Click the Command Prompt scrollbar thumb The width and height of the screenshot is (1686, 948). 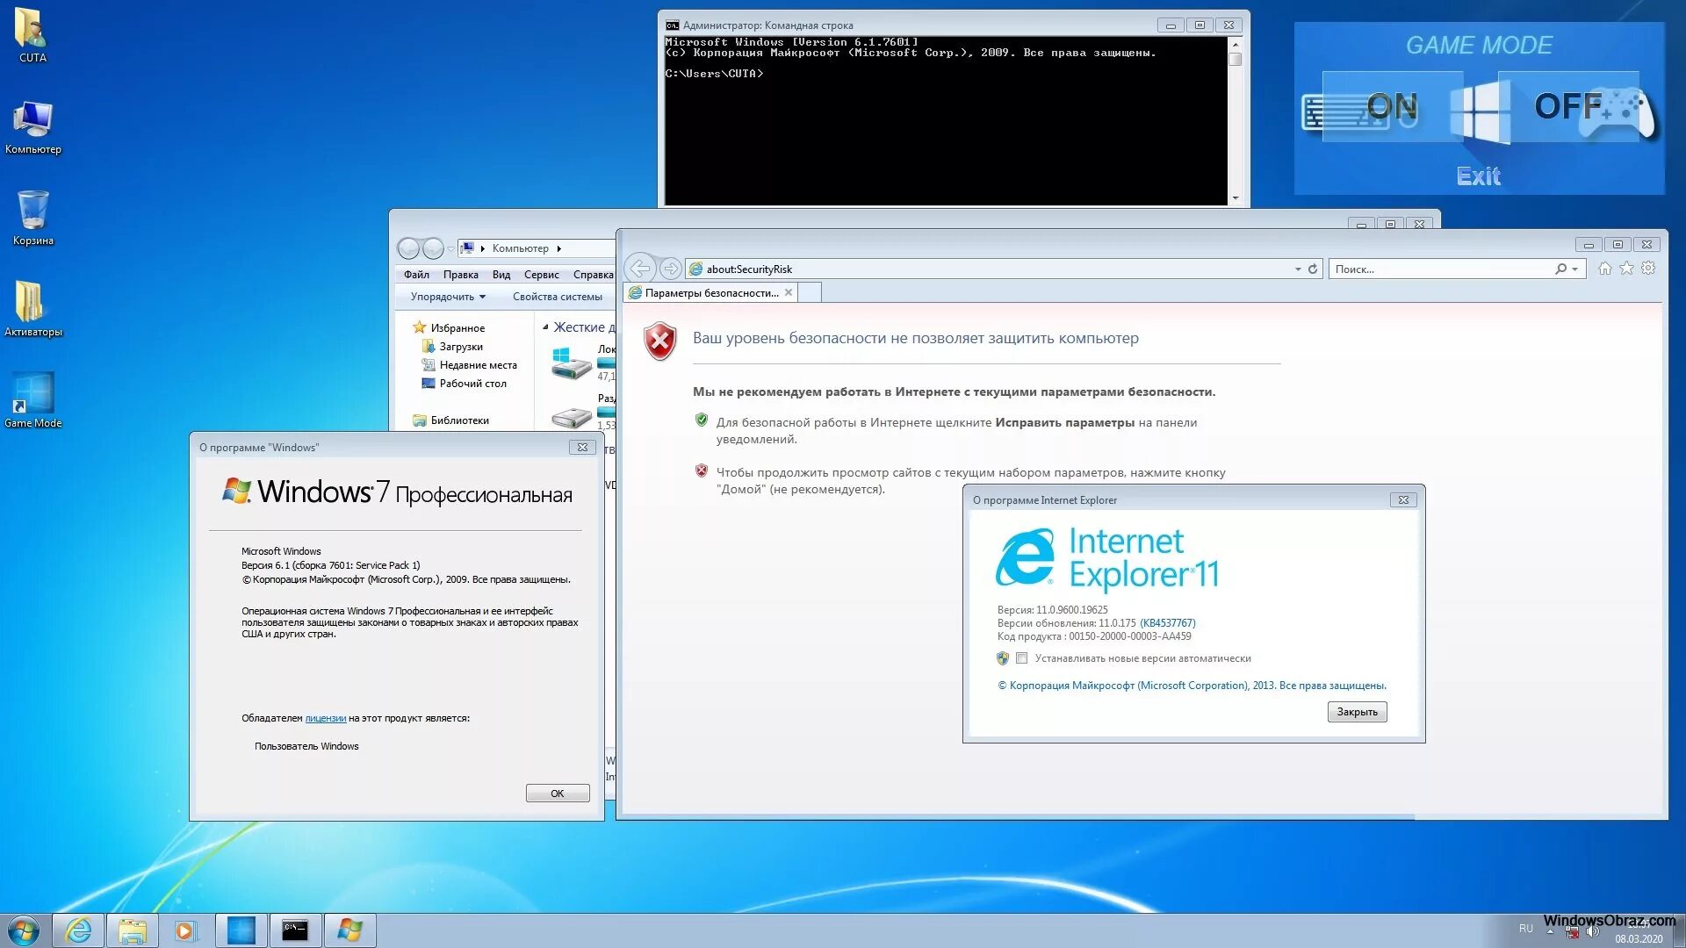tap(1235, 60)
